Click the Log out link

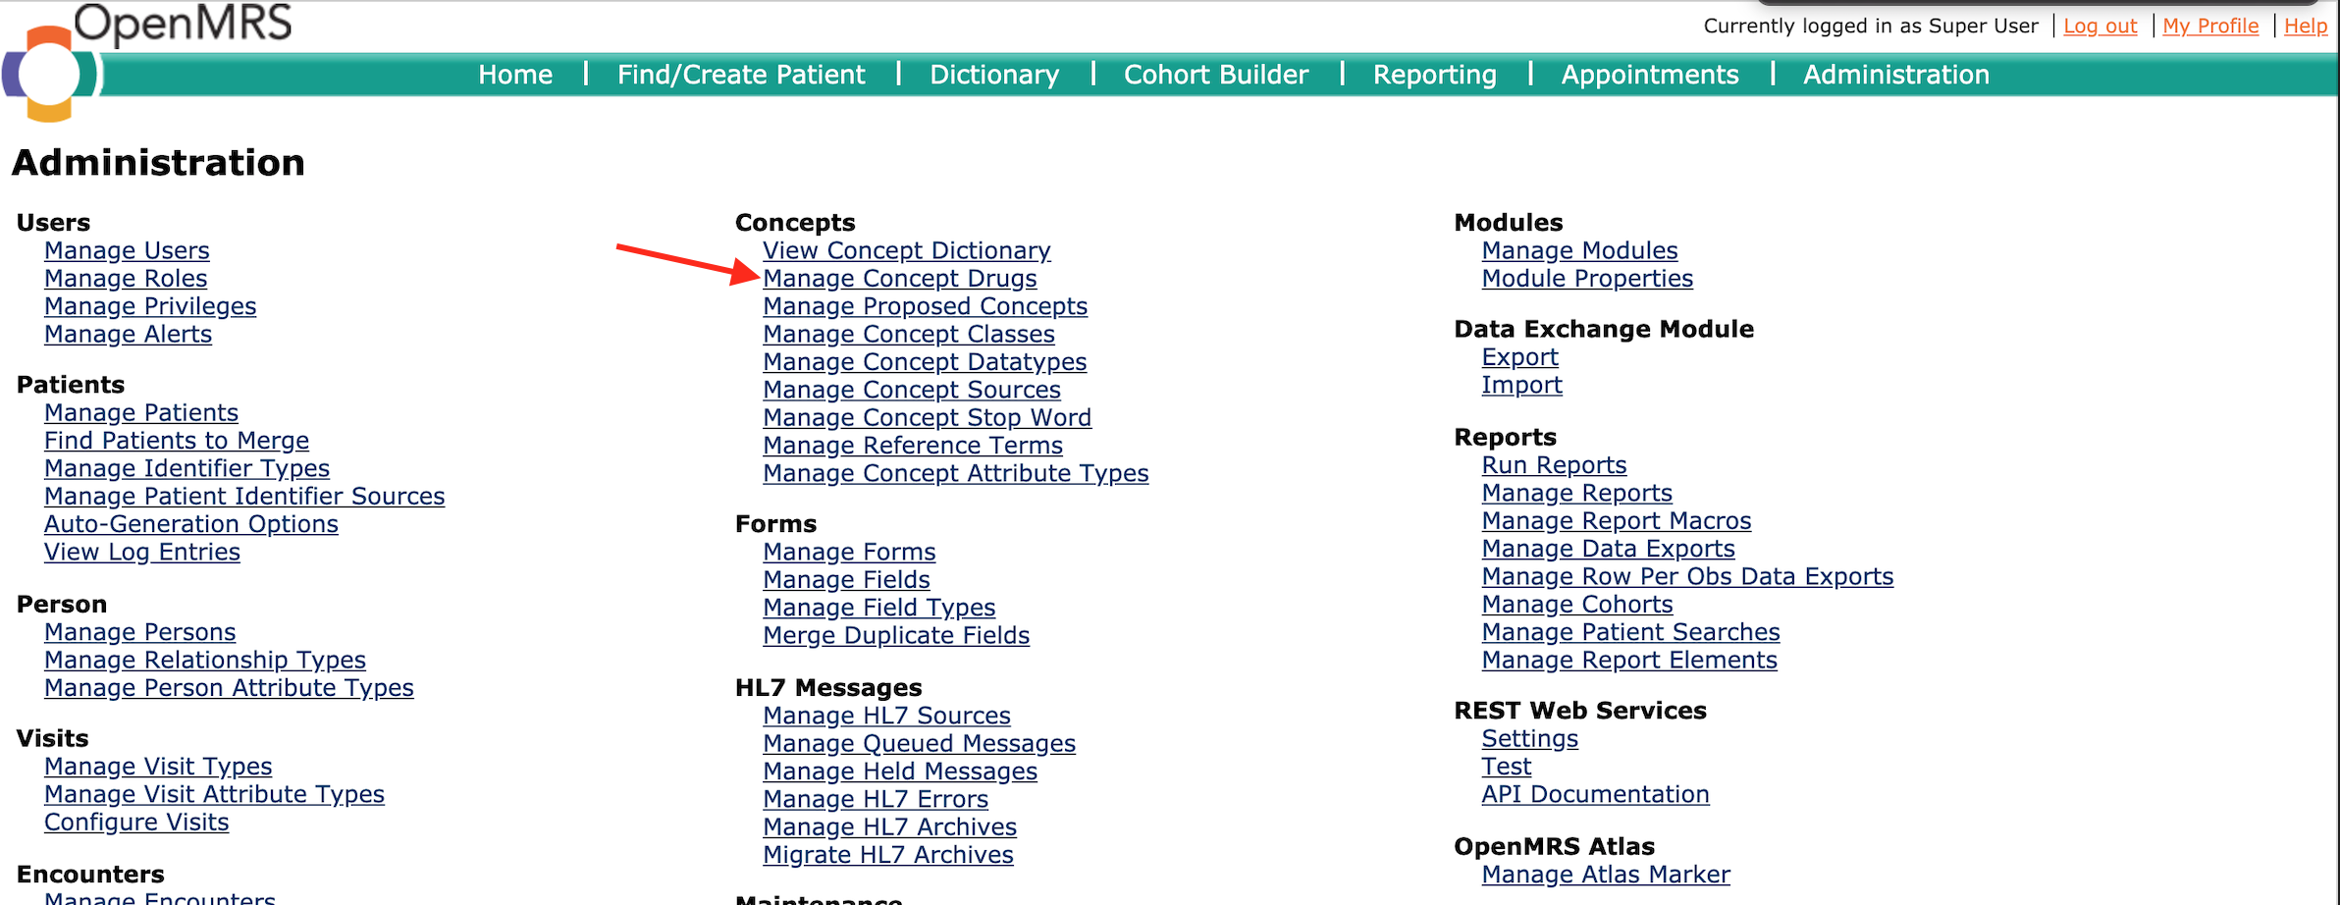pos(2101,27)
